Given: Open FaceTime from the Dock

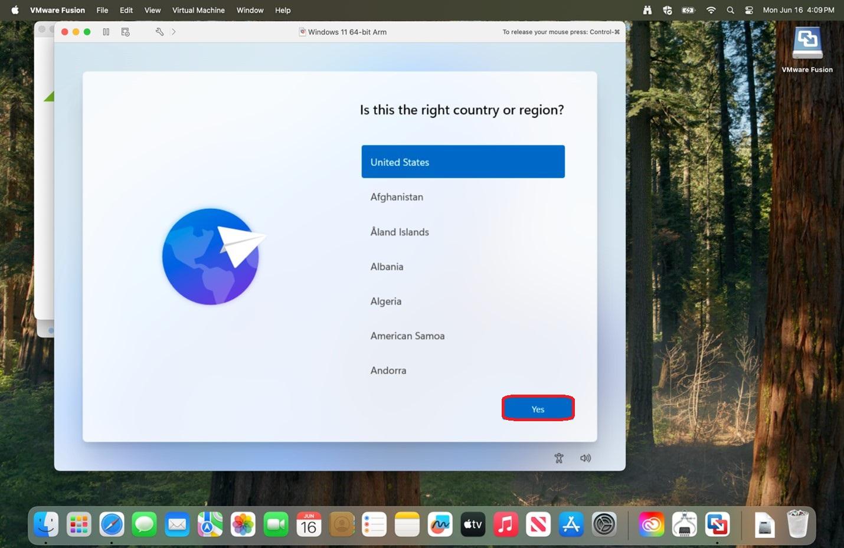Looking at the screenshot, I should click(276, 524).
